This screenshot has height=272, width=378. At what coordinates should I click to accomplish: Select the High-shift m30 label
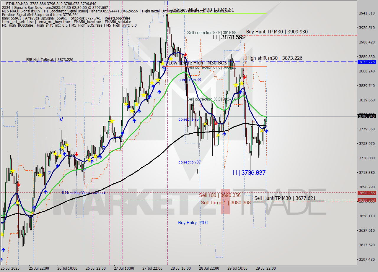click(x=274, y=58)
